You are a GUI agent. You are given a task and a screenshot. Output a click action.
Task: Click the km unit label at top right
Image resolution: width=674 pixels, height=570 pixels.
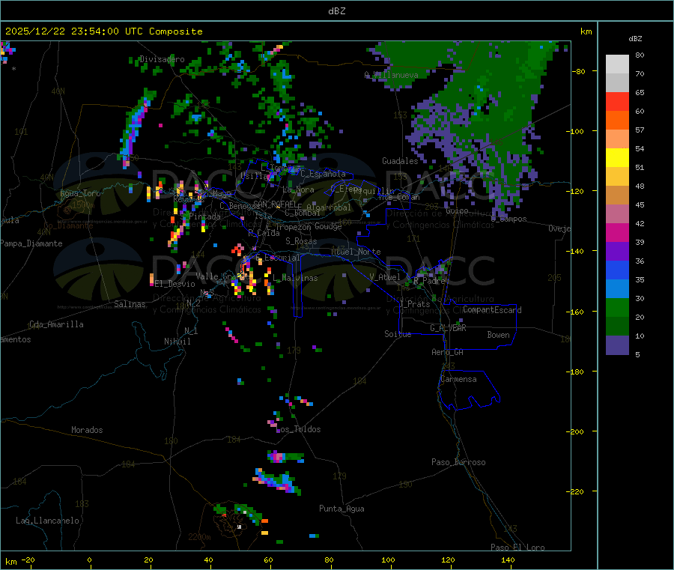coord(586,31)
